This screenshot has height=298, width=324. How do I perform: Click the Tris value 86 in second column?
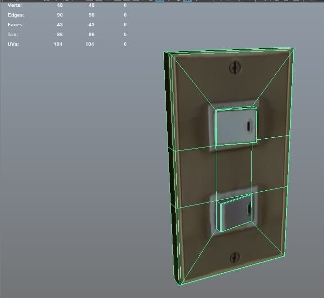[90, 34]
